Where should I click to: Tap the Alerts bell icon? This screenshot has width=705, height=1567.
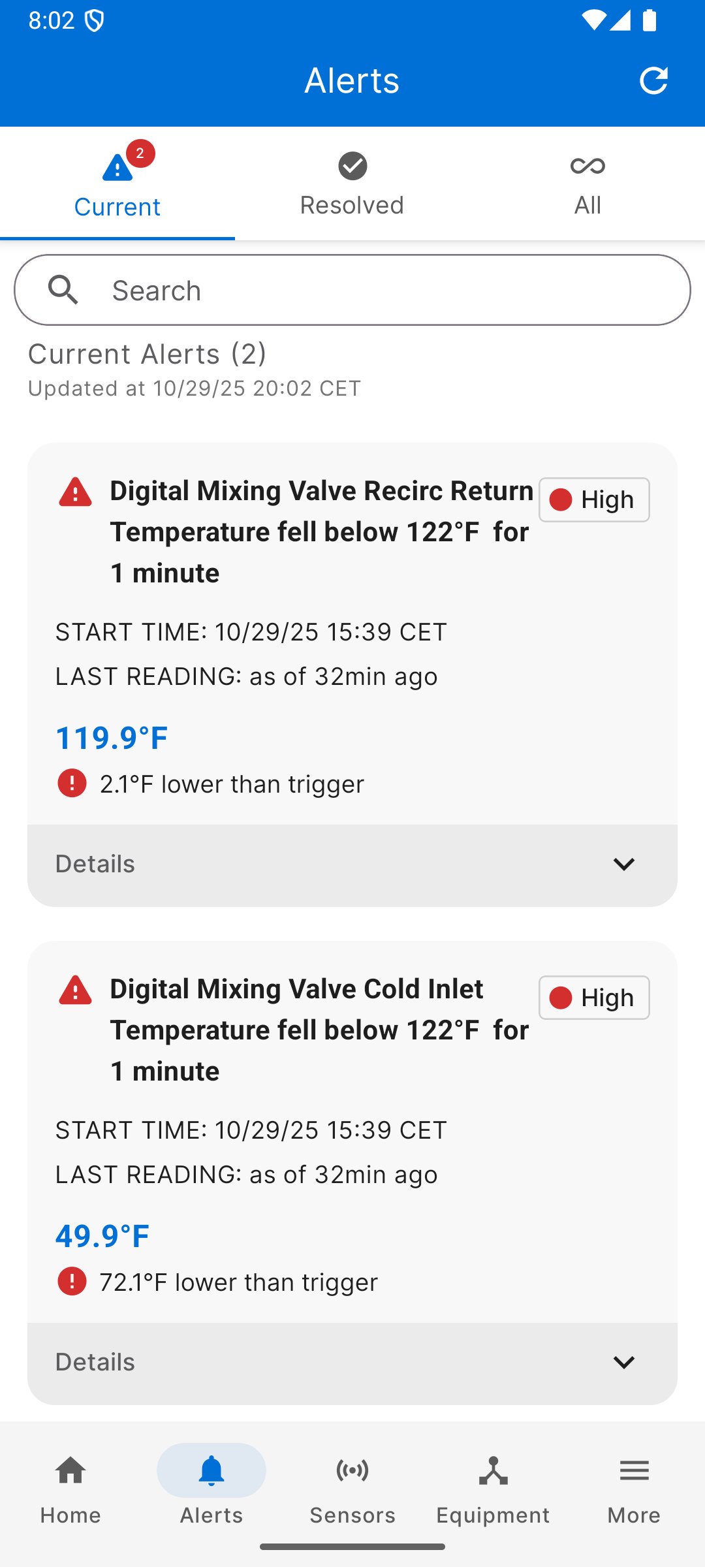point(211,1472)
